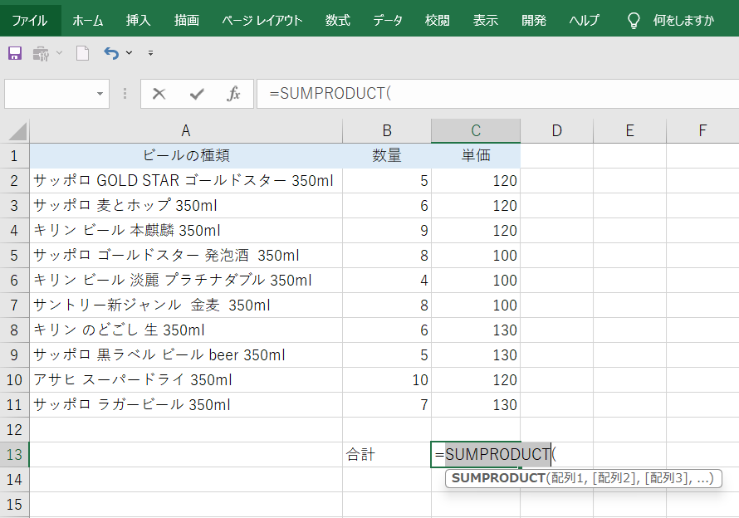This screenshot has width=739, height=518.
Task: Select column C by clicking its header
Action: pyautogui.click(x=475, y=129)
